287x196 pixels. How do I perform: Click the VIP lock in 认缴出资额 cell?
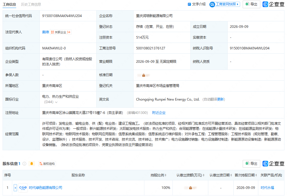point(190,188)
